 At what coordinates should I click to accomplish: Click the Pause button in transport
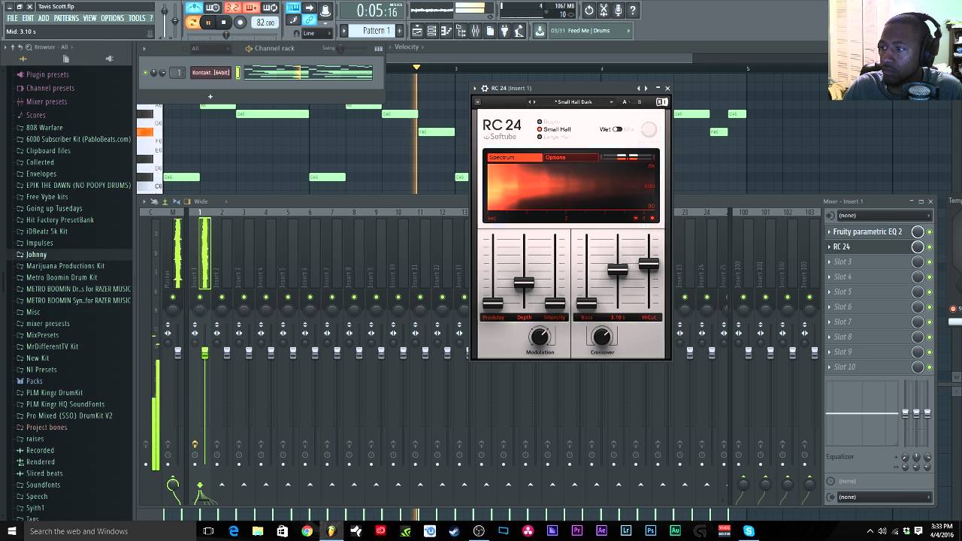[208, 23]
